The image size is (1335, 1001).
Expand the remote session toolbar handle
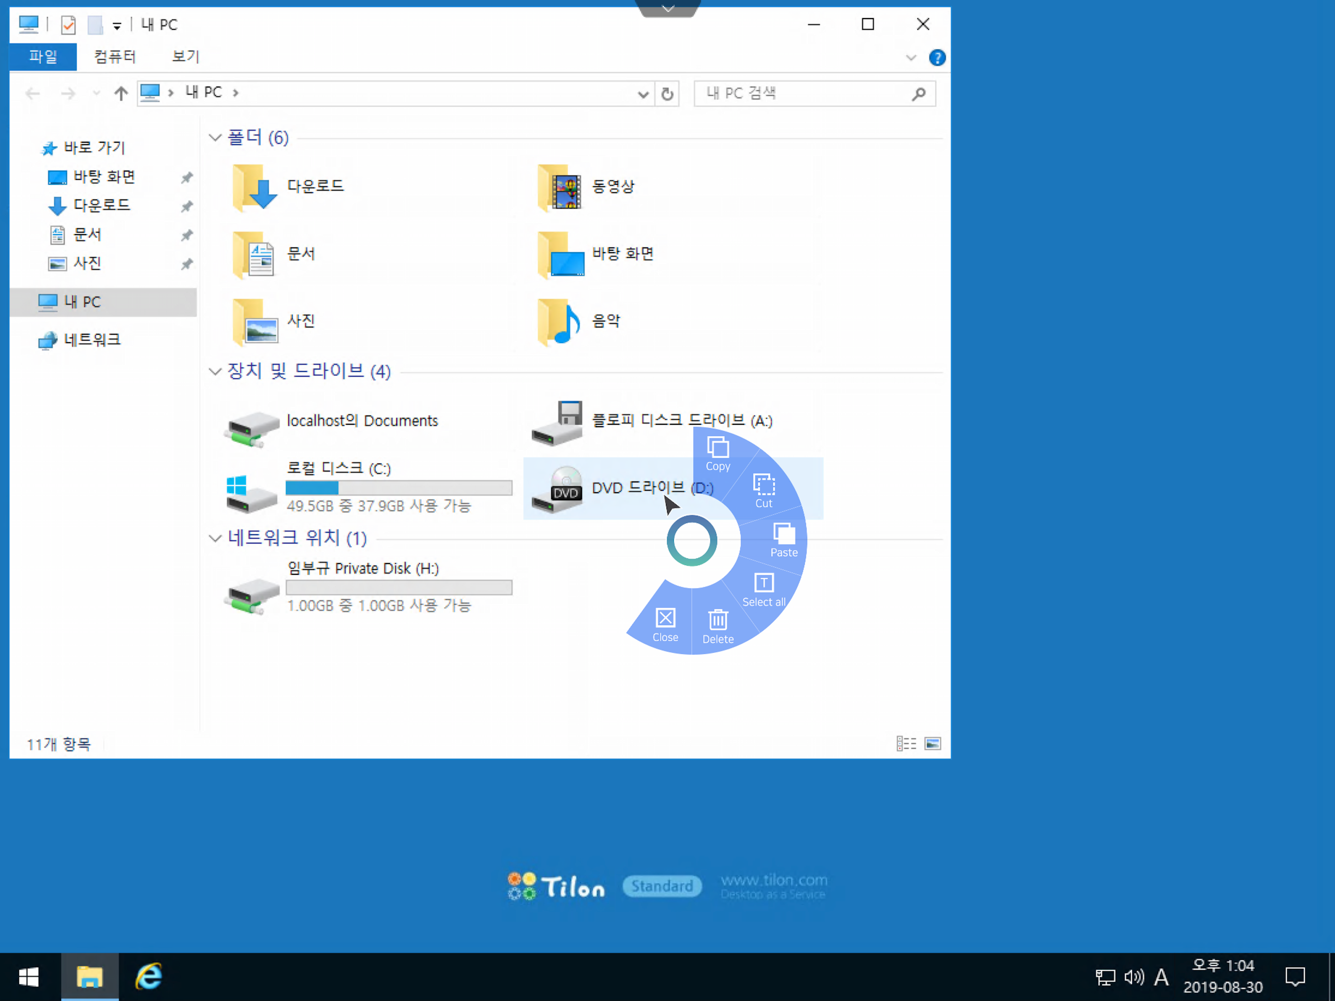pyautogui.click(x=667, y=8)
